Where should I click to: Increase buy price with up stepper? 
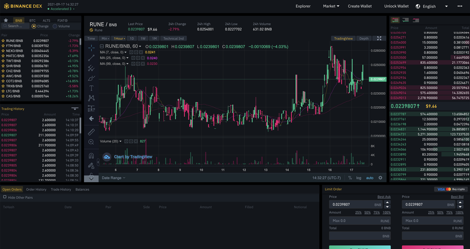click(387, 202)
